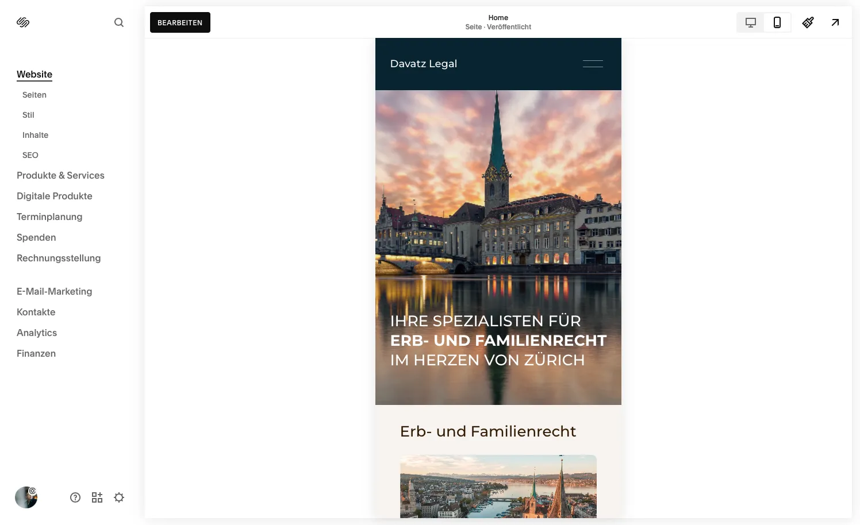Open settings with the gear icon

pyautogui.click(x=119, y=497)
